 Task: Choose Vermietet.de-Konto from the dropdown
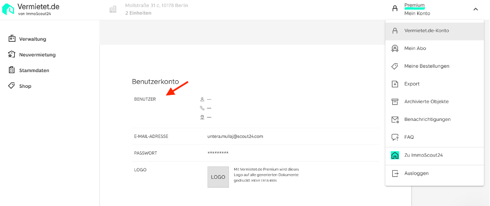pyautogui.click(x=435, y=30)
